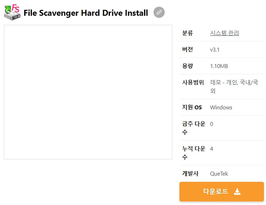Select the File Scavenger Hard Drive Install title
Screen dimensions: 266x205
click(86, 13)
